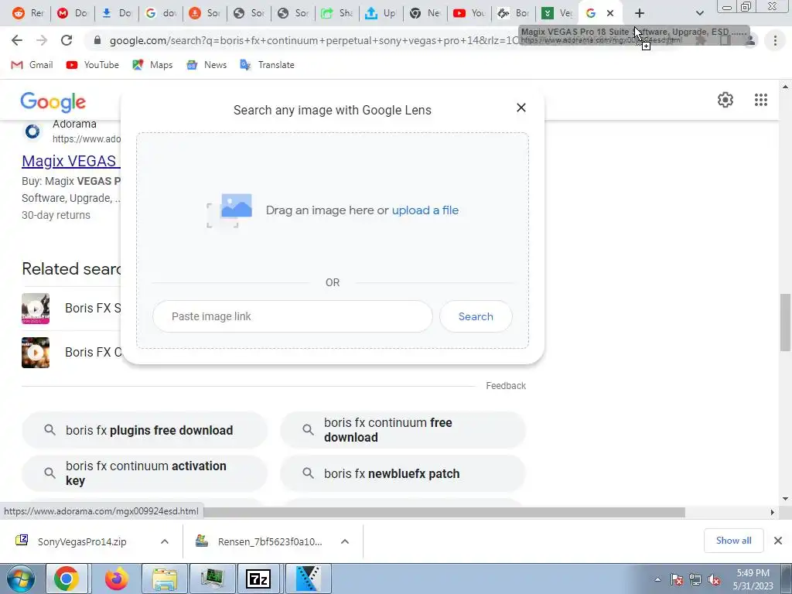Viewport: 792px width, 594px height.
Task: Open the blue download-arrow tab
Action: (116, 13)
